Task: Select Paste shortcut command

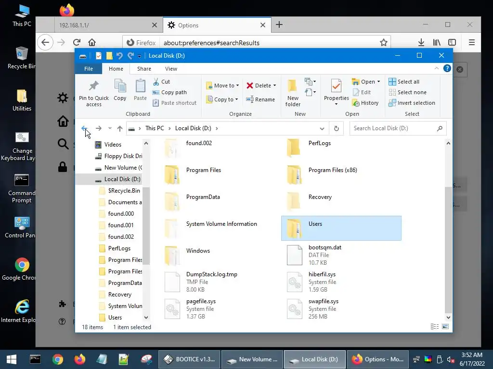Action: pos(174,103)
